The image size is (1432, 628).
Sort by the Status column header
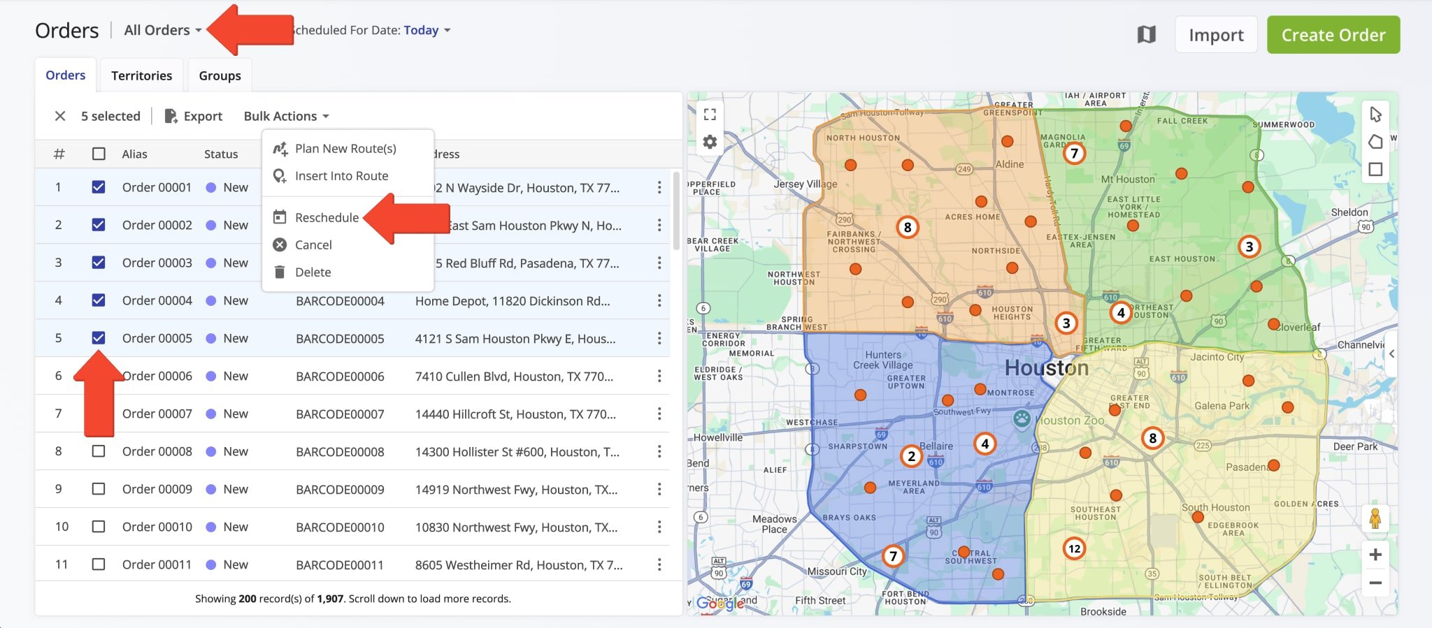[x=221, y=154]
